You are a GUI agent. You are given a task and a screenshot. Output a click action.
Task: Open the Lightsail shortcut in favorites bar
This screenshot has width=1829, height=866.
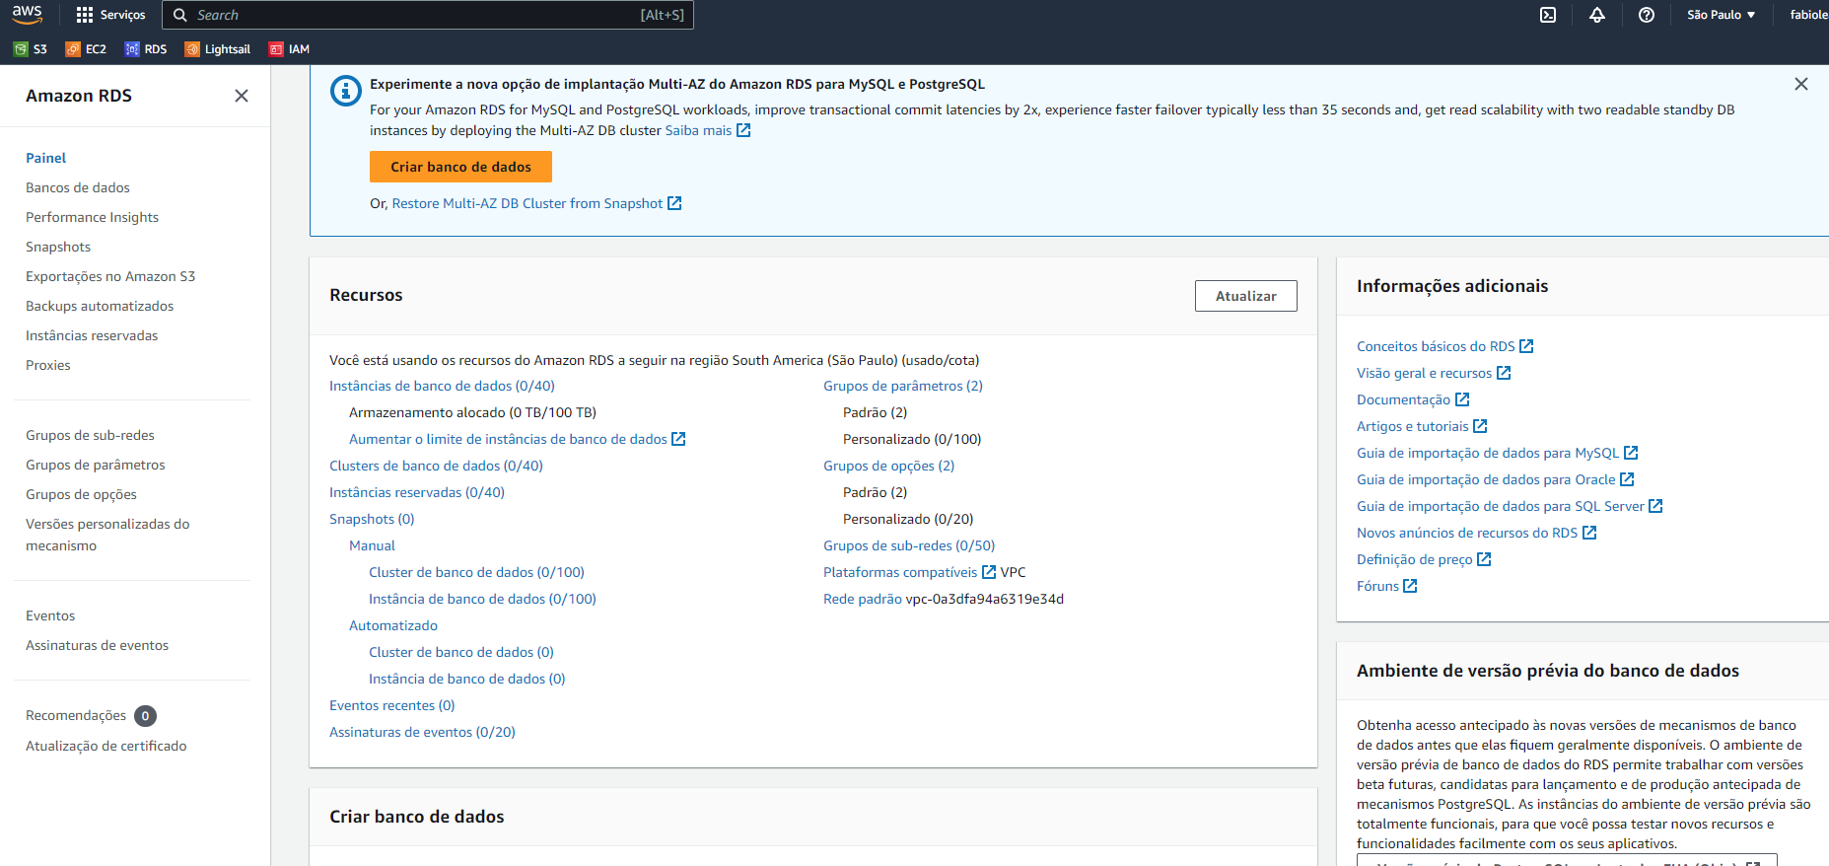point(218,49)
